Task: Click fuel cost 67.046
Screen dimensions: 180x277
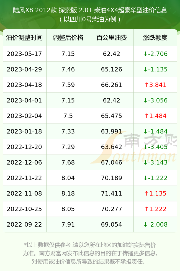Action: (x=112, y=163)
